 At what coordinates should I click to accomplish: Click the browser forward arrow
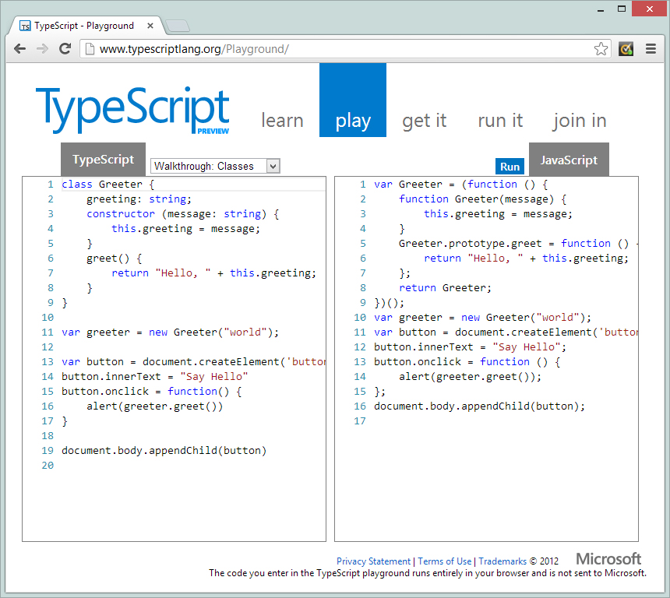[42, 49]
